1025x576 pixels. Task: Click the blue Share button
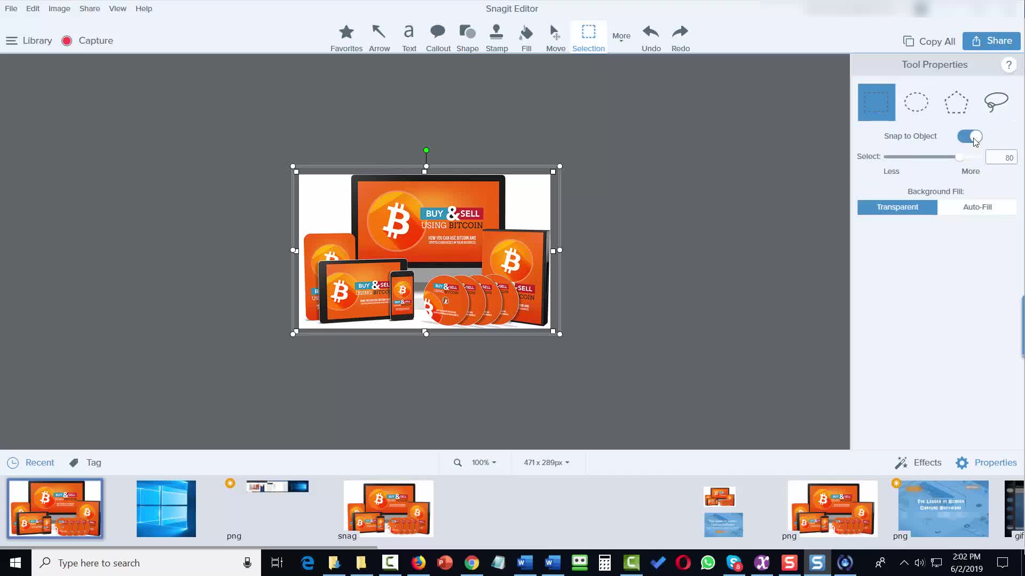pyautogui.click(x=991, y=41)
